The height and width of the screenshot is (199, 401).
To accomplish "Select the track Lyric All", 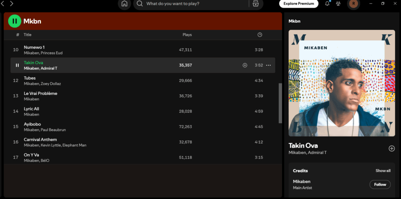I will point(31,109).
